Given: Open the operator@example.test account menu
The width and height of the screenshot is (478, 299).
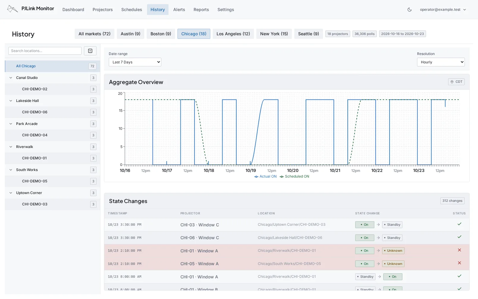Looking at the screenshot, I should (x=443, y=10).
